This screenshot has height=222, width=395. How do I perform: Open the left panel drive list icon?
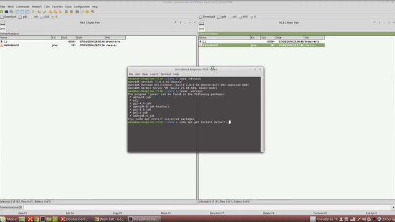(x=2, y=23)
